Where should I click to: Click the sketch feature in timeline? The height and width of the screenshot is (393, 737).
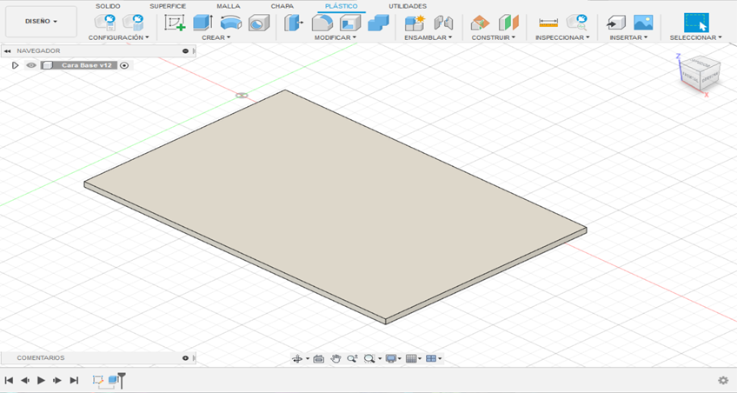pyautogui.click(x=97, y=380)
